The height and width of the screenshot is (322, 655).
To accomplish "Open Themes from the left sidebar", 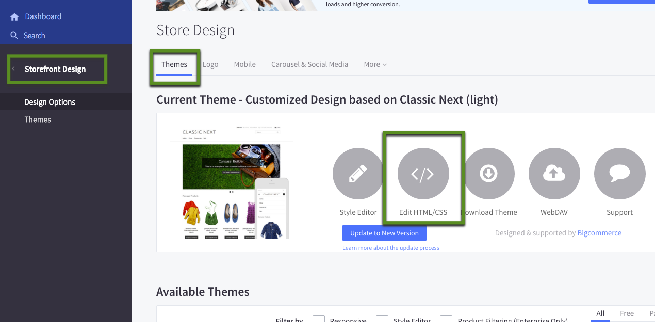I will 37,119.
